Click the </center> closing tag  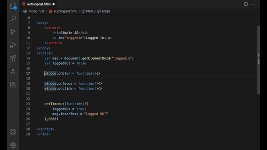click(x=53, y=43)
